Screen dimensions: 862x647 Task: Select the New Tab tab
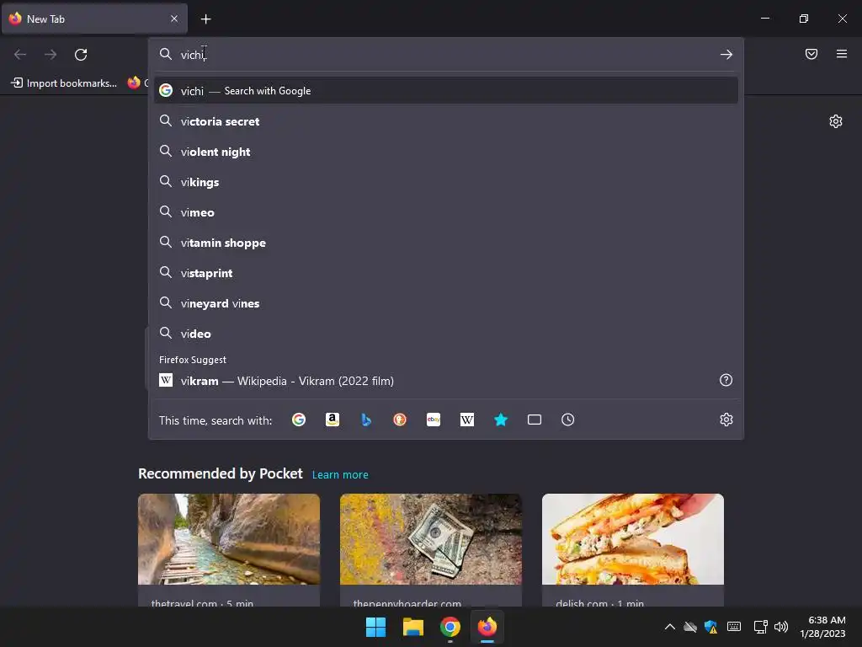coord(94,19)
